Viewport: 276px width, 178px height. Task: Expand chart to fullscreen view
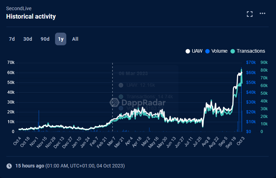point(250,14)
